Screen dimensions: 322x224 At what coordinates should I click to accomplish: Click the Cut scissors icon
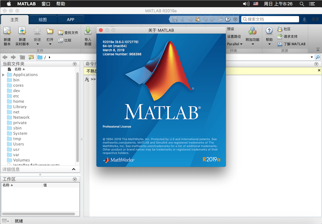point(182,19)
